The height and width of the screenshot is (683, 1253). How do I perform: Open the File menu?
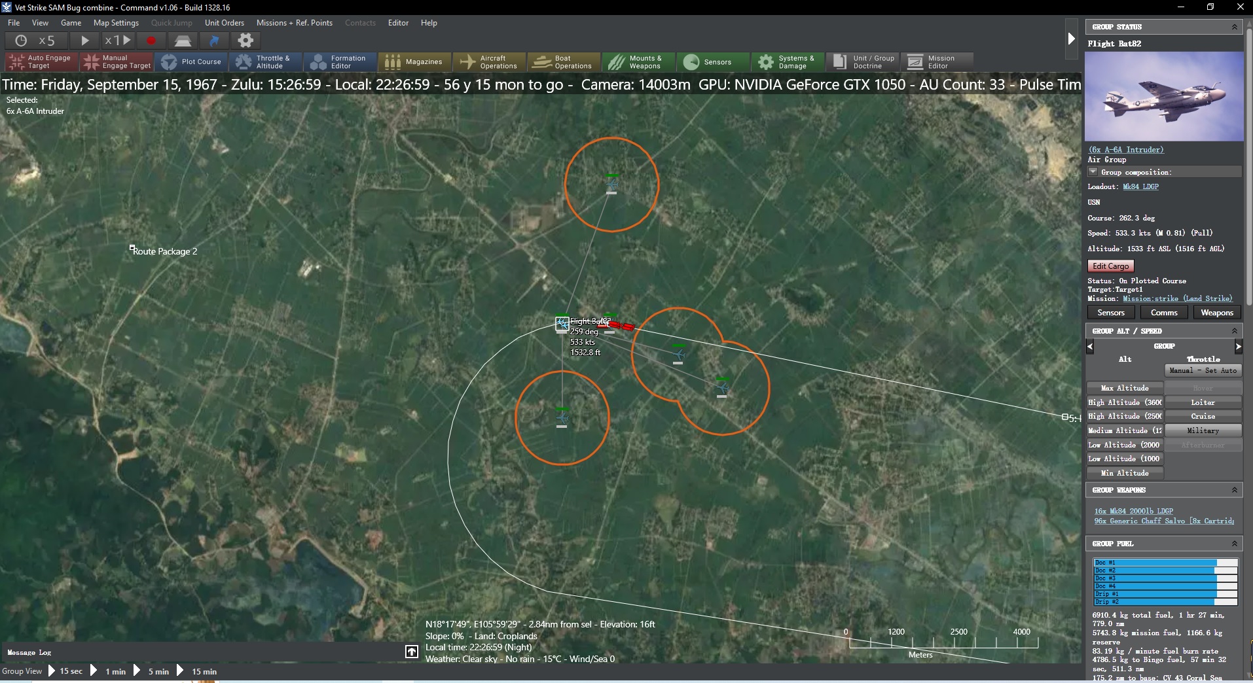point(14,23)
